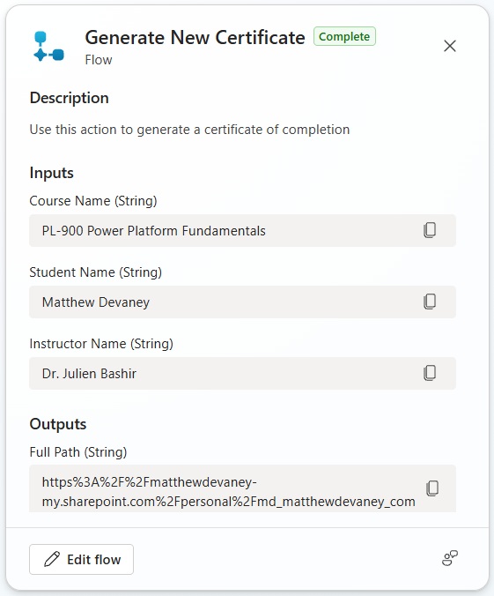Select the Dr. Julien Bashir field
Viewport: 494px width, 596px height.
pyautogui.click(x=242, y=374)
